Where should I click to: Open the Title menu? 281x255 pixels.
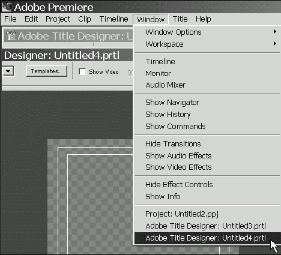tap(180, 19)
